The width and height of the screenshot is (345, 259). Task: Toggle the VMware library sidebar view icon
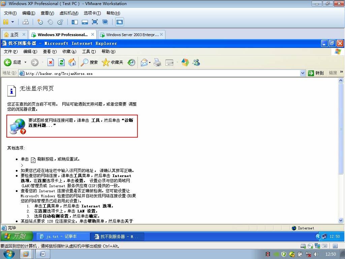pos(75,22)
